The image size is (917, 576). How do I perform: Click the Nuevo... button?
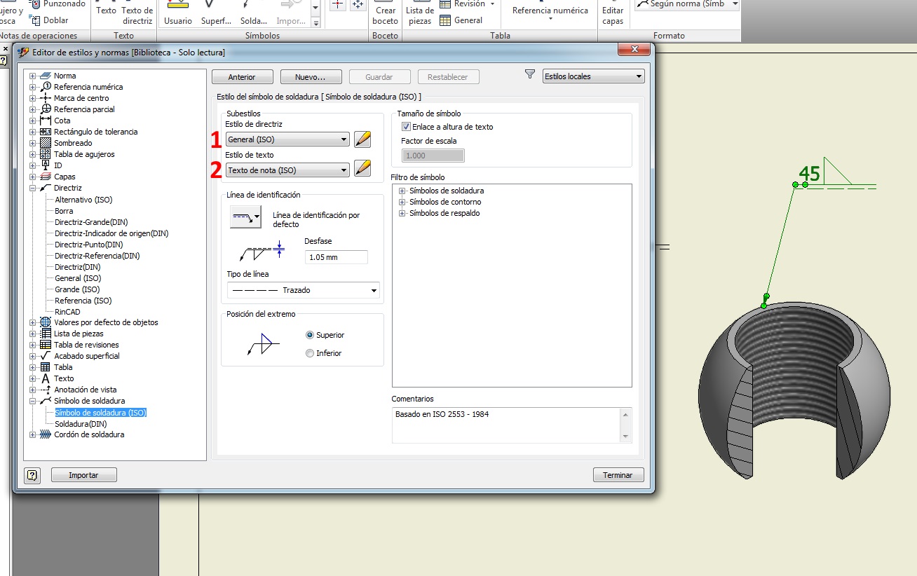click(311, 77)
